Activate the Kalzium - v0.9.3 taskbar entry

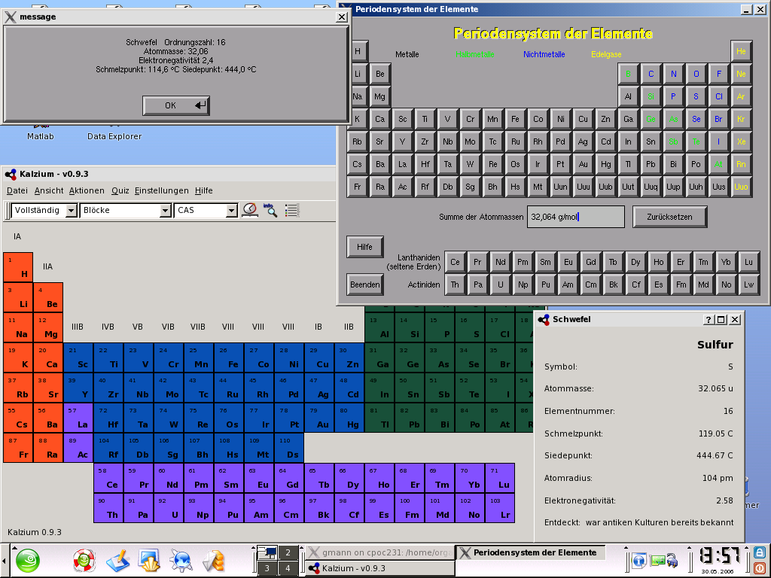379,568
